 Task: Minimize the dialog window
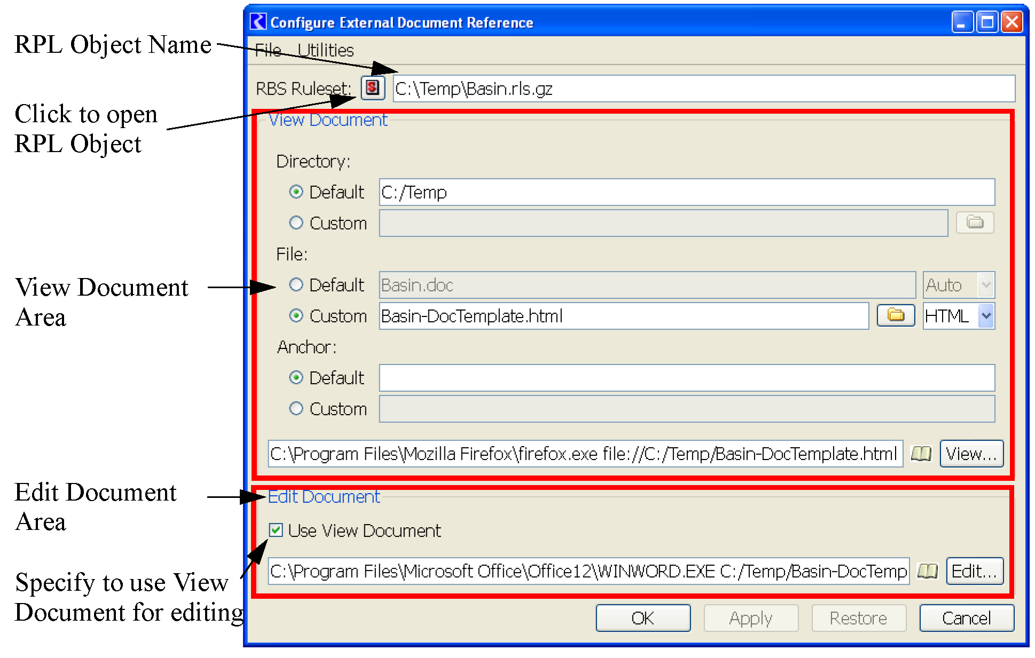click(962, 22)
